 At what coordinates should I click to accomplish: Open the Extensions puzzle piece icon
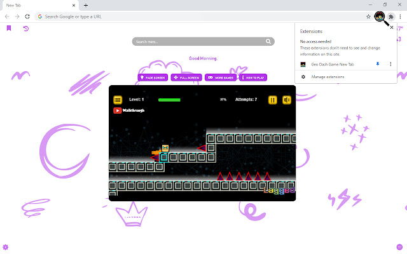(x=391, y=17)
